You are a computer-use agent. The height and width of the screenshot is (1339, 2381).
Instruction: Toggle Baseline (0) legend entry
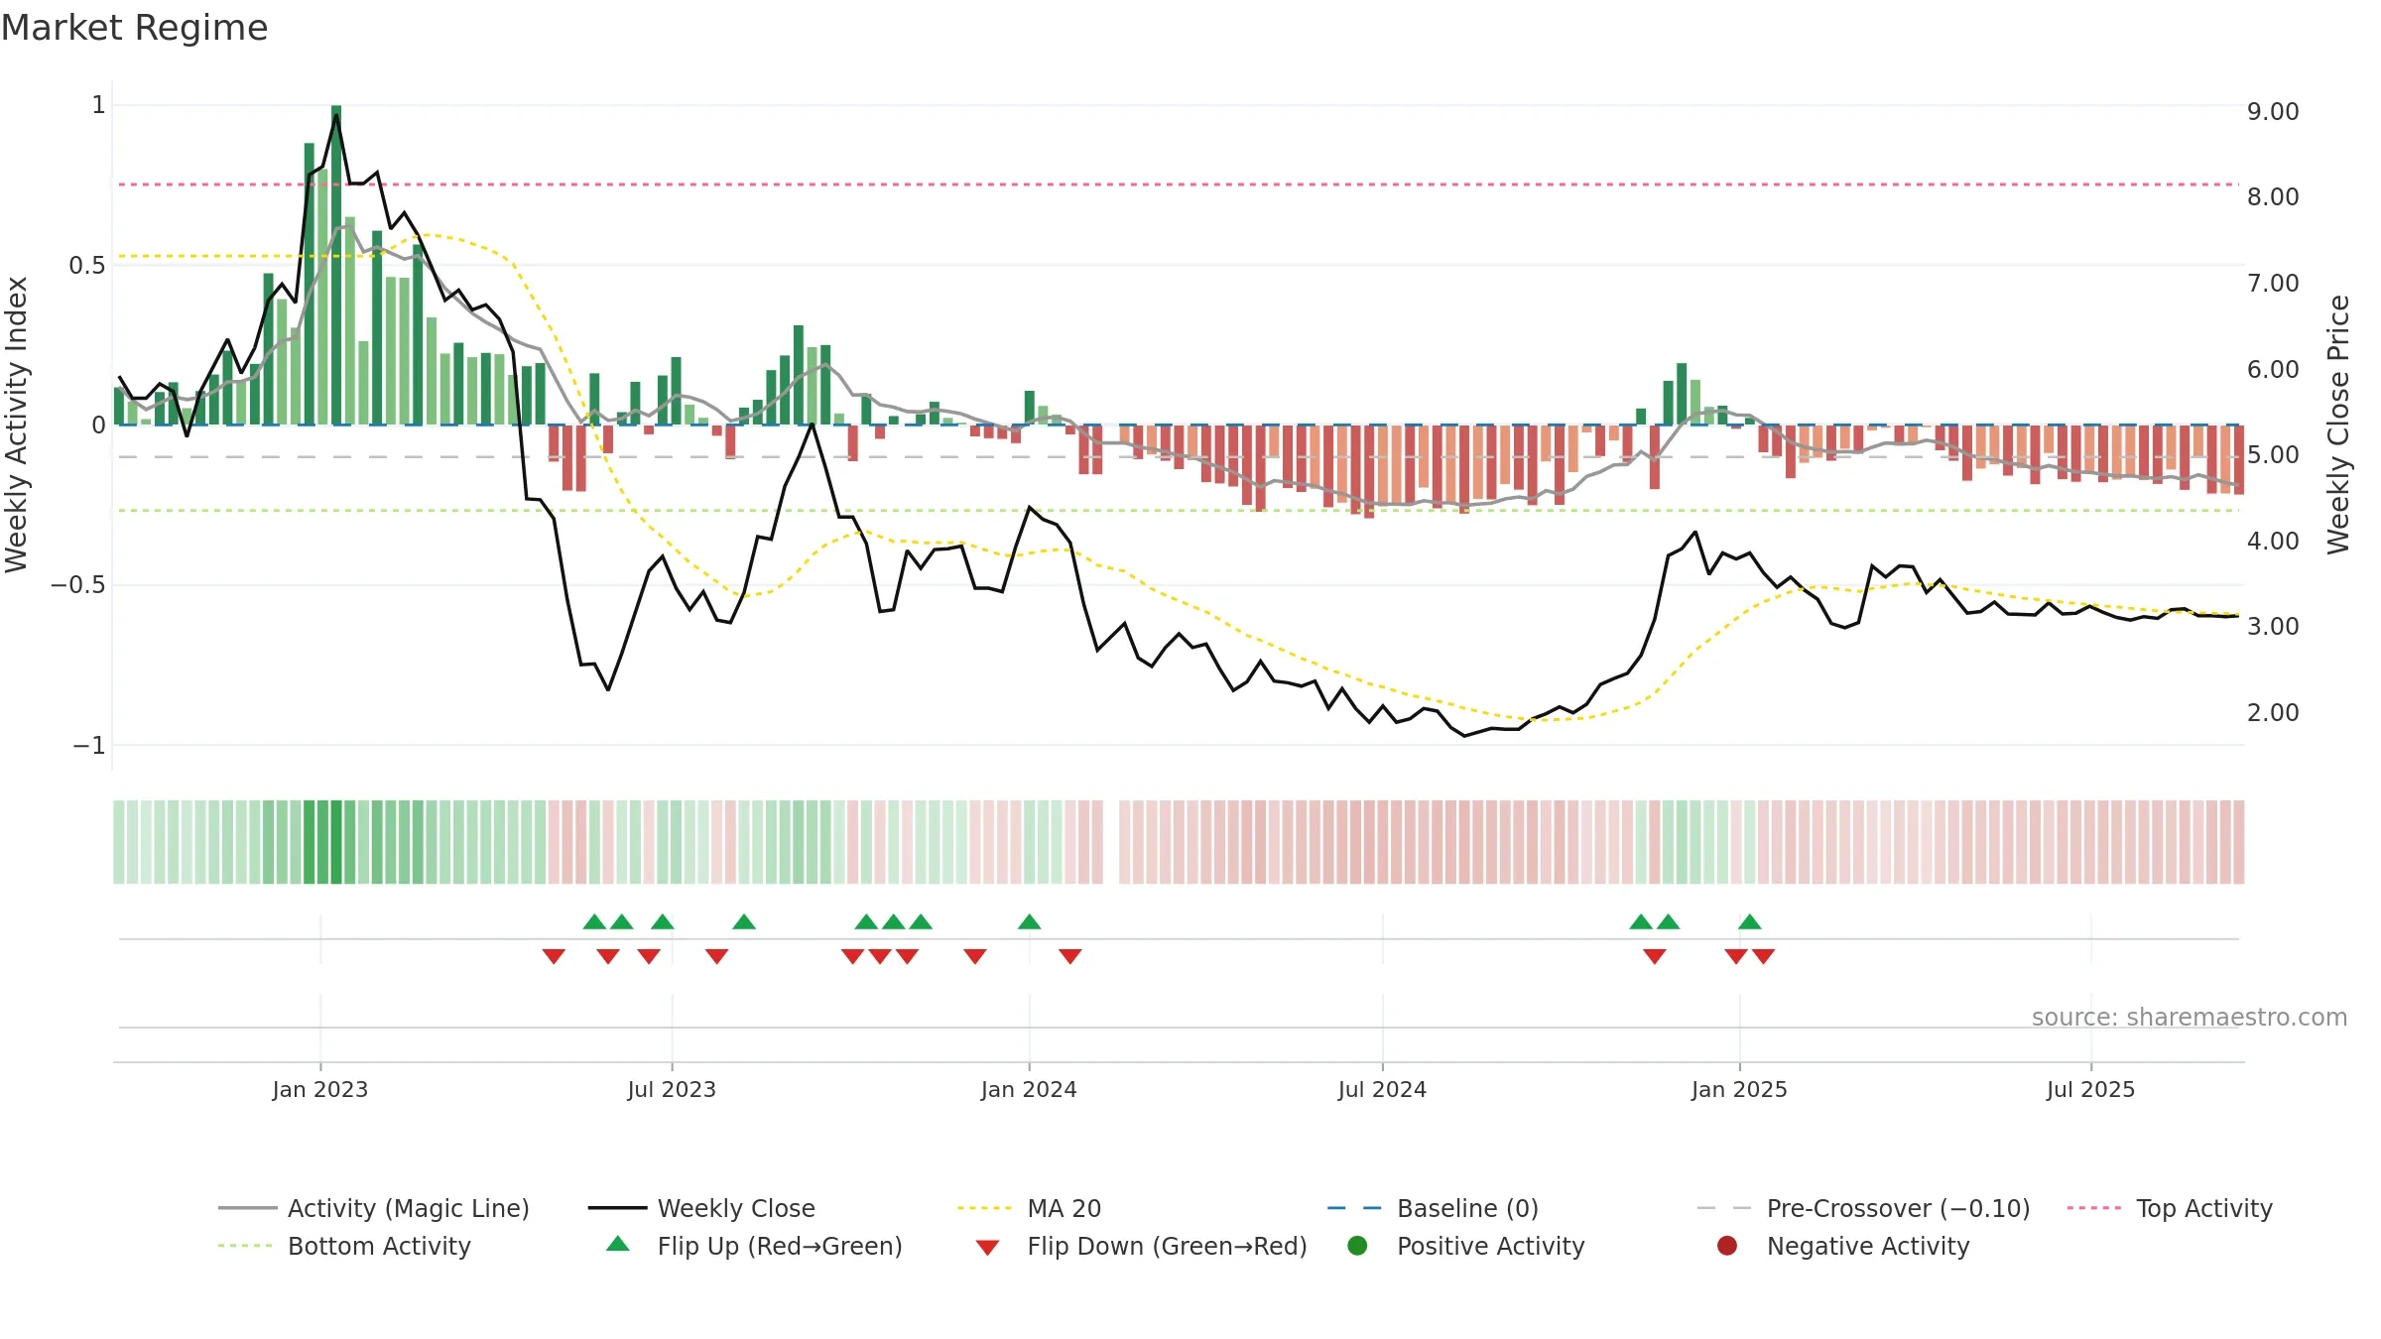pyautogui.click(x=1433, y=1208)
